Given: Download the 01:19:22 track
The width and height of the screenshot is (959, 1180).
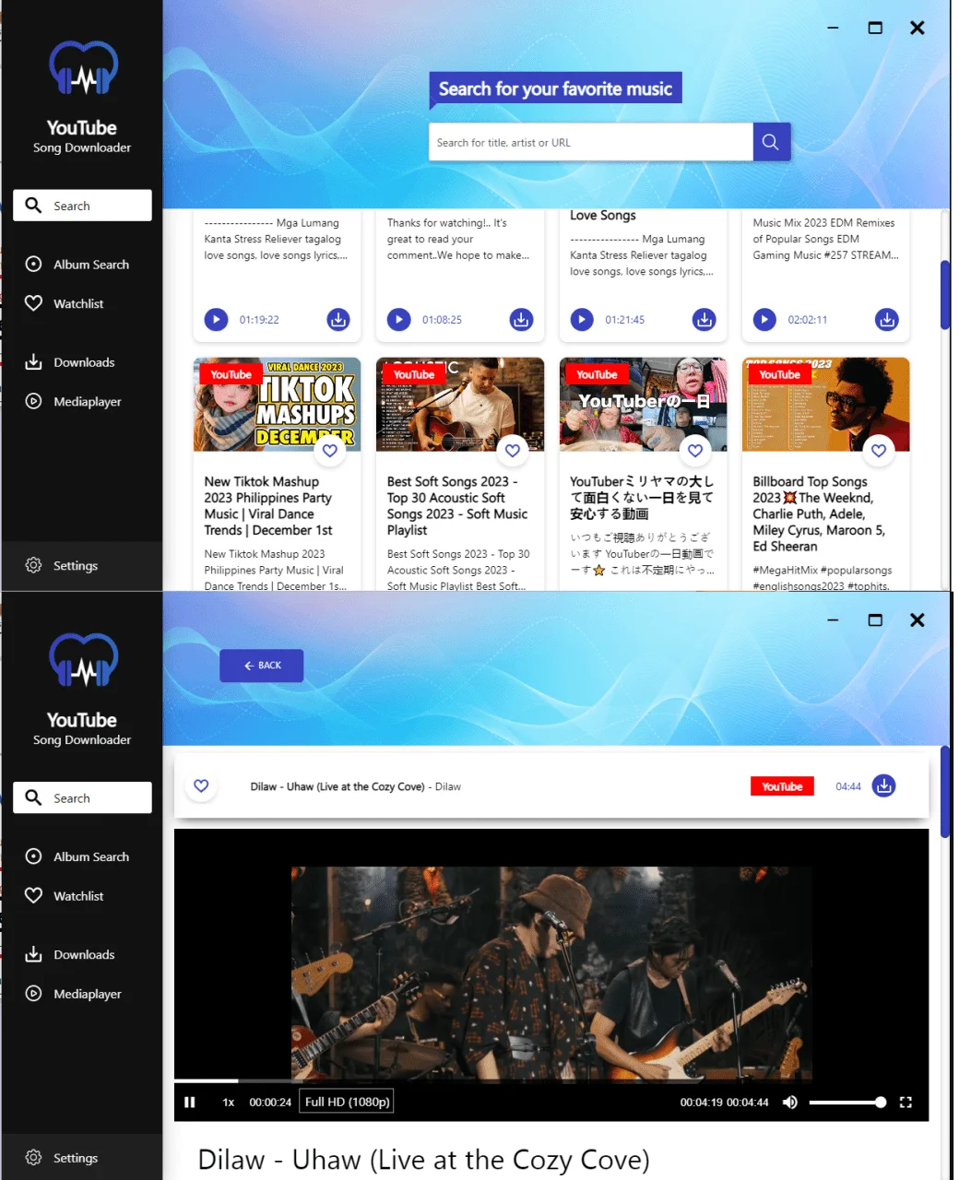Looking at the screenshot, I should pyautogui.click(x=338, y=320).
